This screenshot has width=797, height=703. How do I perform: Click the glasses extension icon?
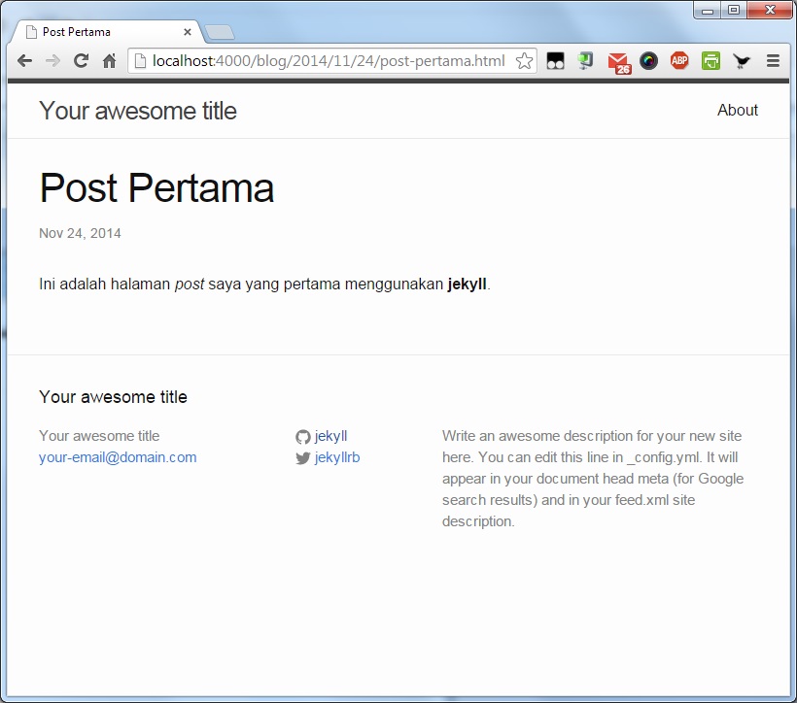pos(555,61)
